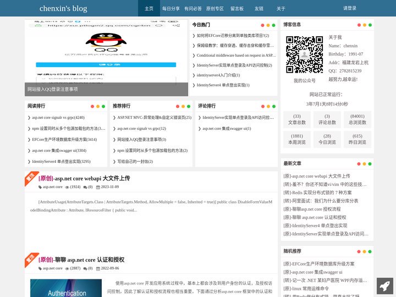This screenshot has height=297, width=396.
Task: Click the yellow dot in 最新文章 panel
Action: pyautogui.click(x=365, y=164)
